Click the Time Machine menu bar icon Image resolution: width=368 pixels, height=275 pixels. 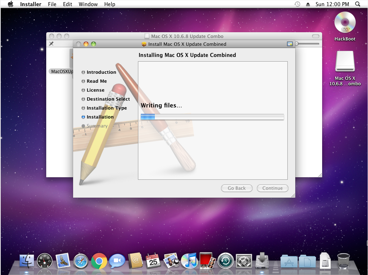tap(297, 4)
